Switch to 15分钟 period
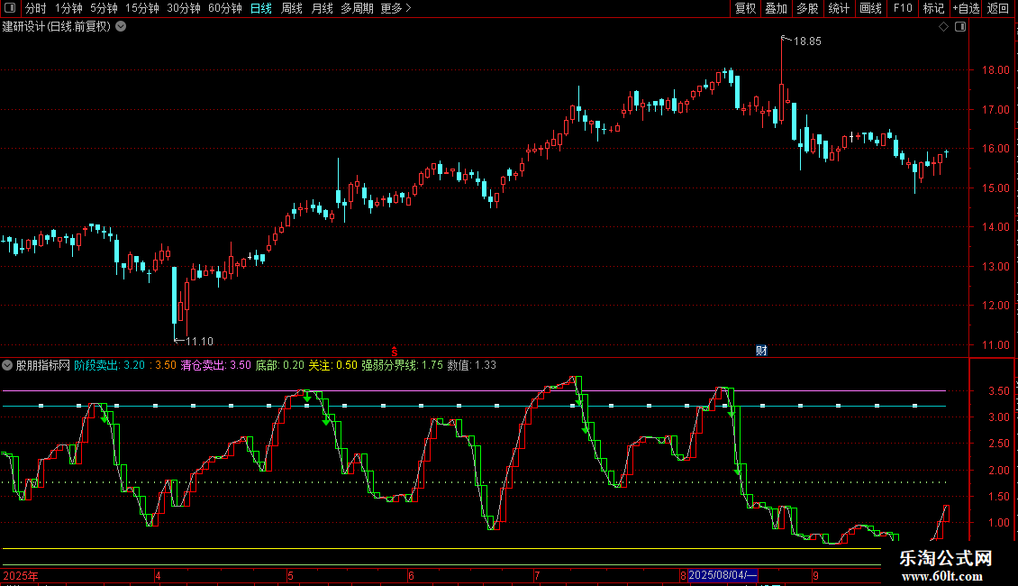This screenshot has width=1018, height=586. 142,8
